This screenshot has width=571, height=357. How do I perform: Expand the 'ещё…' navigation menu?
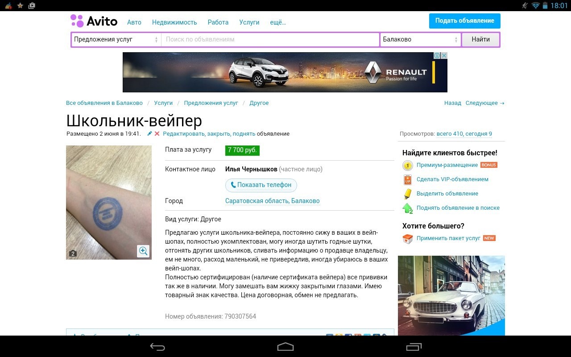tap(278, 22)
